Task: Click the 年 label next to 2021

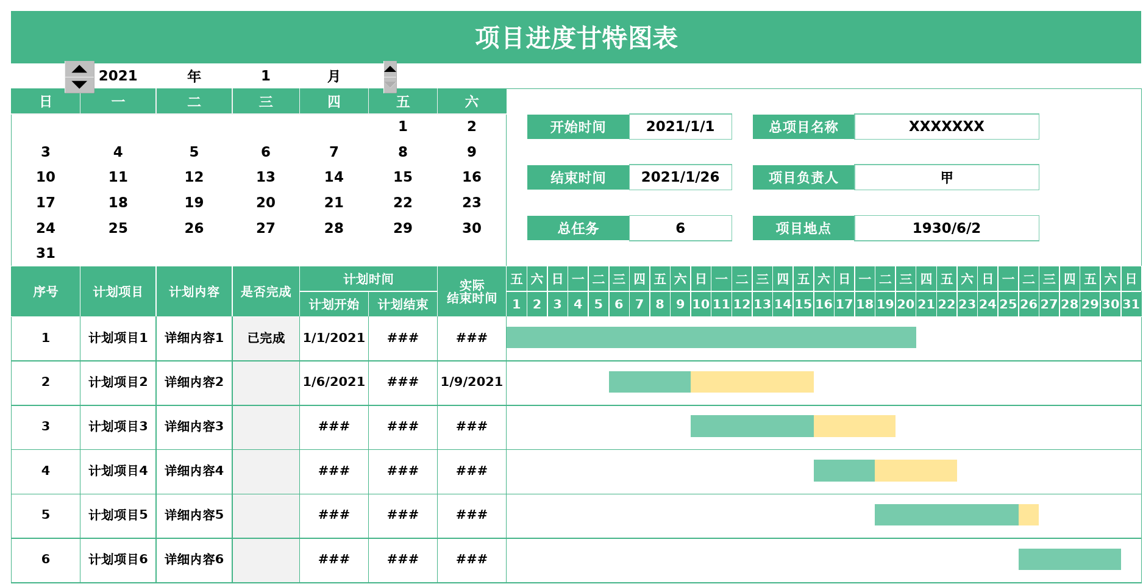Action: click(194, 76)
